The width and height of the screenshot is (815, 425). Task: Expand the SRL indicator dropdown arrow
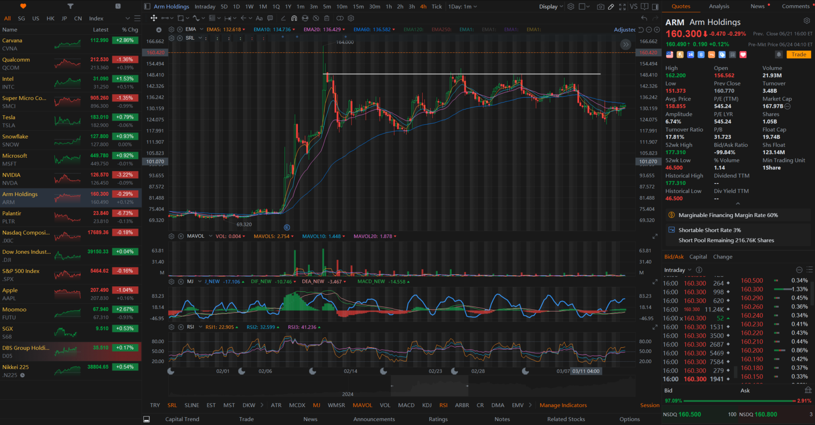200,38
